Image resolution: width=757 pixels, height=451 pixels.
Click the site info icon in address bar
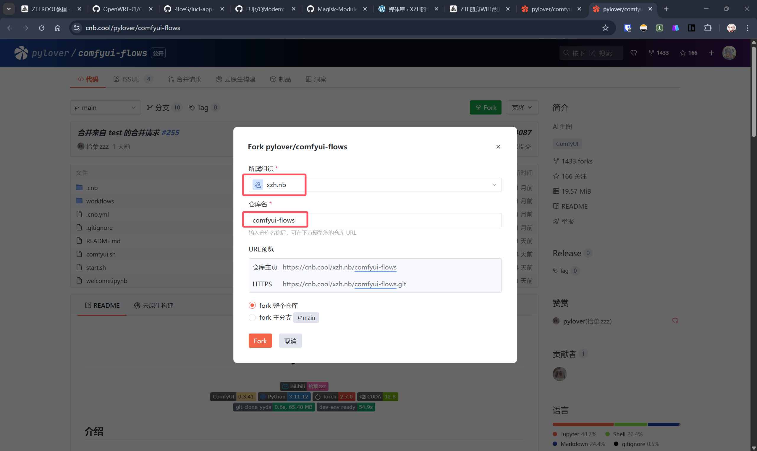pyautogui.click(x=77, y=28)
